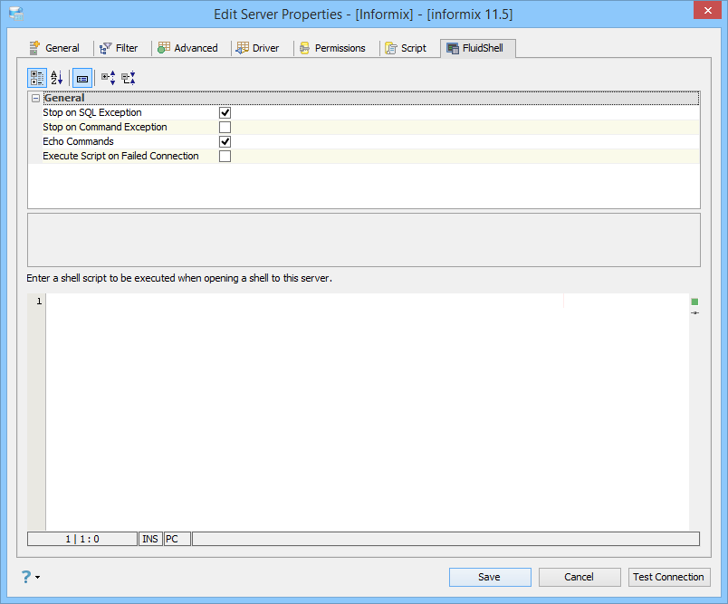Enable Execute Script on Failed Connection
This screenshot has width=728, height=604.
[x=225, y=156]
